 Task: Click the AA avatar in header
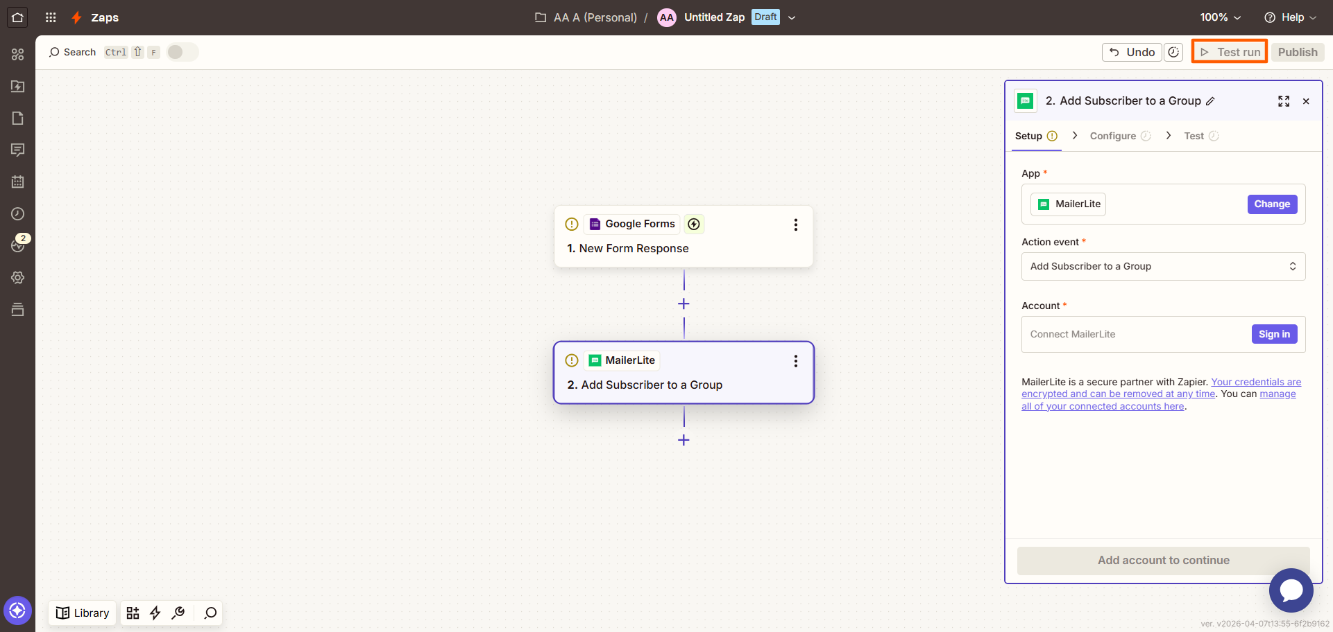pyautogui.click(x=667, y=17)
